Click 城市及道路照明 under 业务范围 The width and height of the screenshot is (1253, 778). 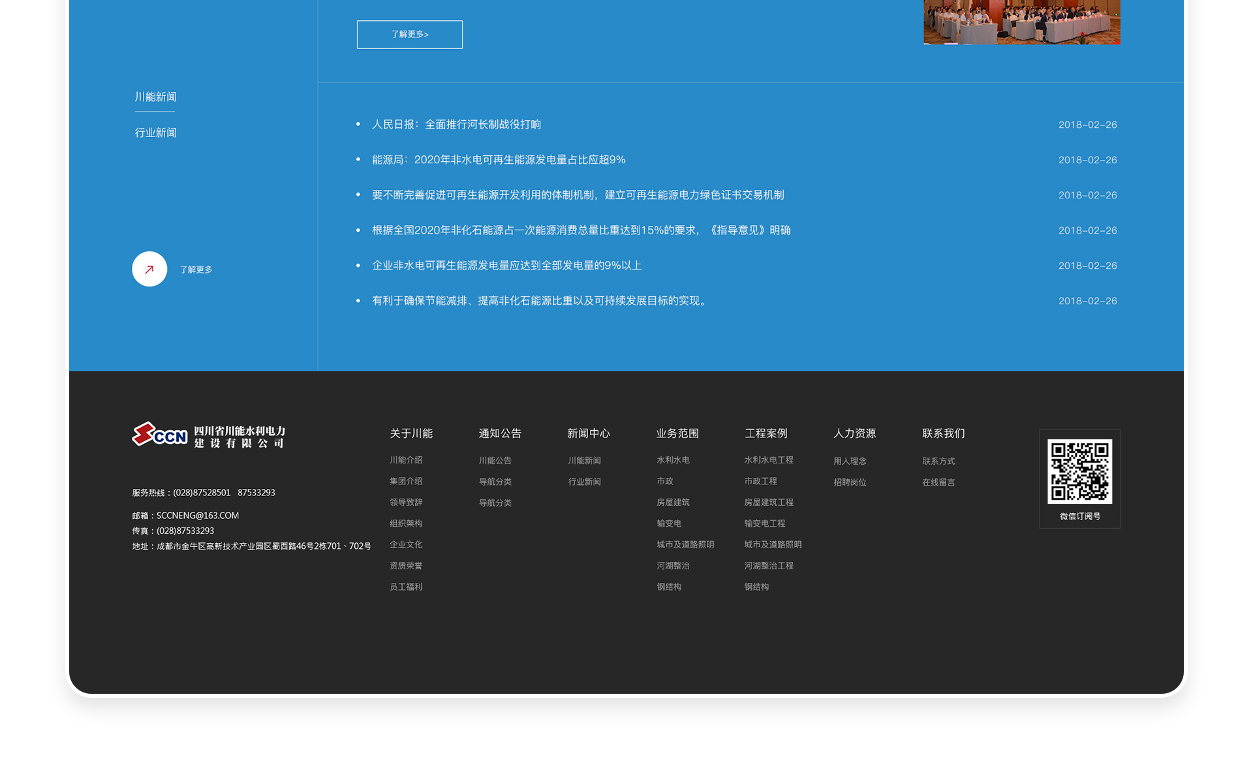coord(685,544)
